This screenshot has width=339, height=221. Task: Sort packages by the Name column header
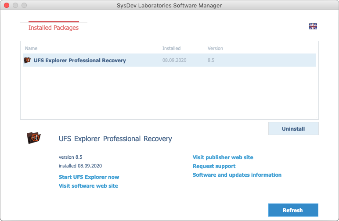pos(31,48)
